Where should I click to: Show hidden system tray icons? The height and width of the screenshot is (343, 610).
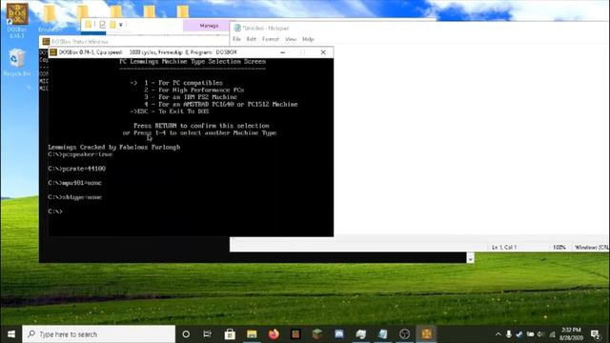(498, 334)
